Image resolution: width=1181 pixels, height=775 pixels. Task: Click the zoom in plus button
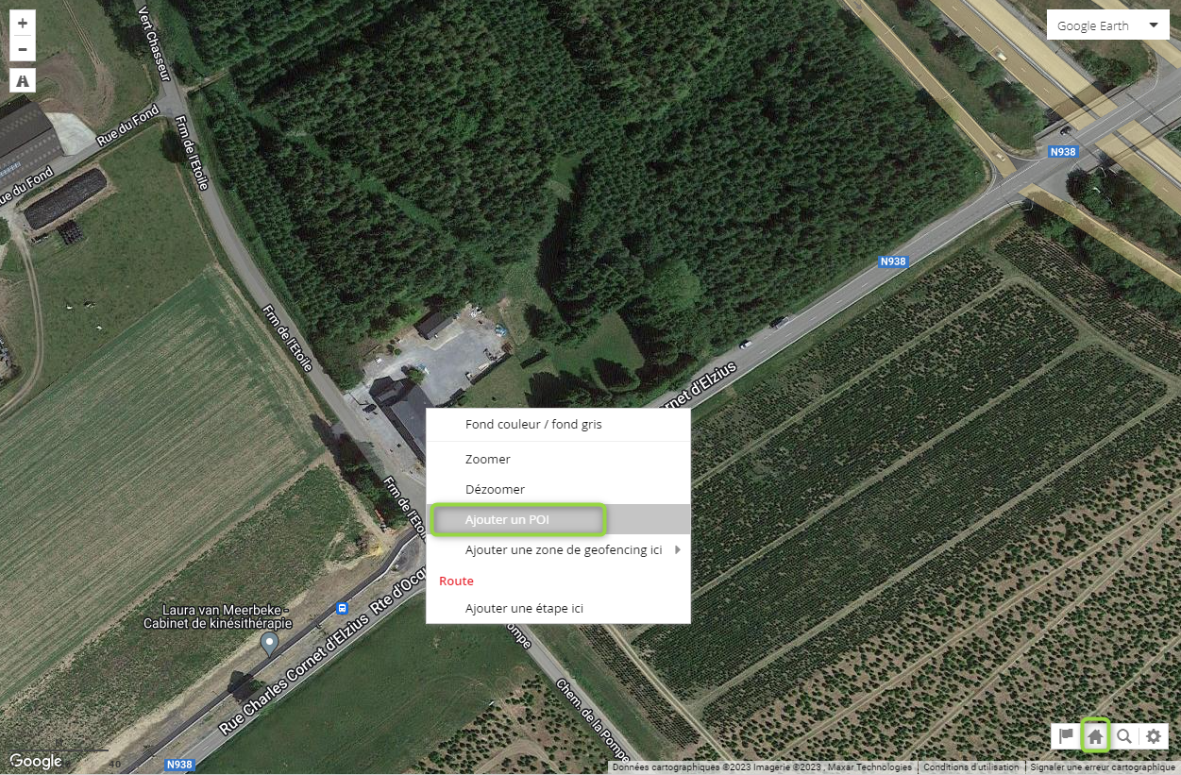point(23,23)
